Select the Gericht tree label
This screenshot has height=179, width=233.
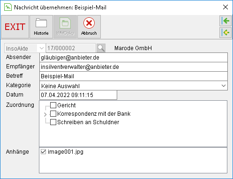point(67,105)
